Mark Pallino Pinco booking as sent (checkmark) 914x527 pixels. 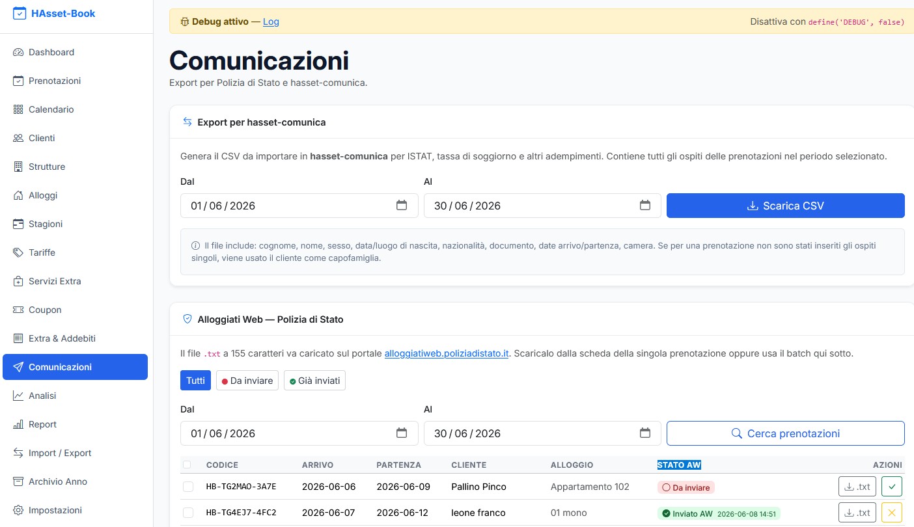[x=892, y=487]
